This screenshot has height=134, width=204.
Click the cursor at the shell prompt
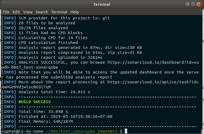coord(126,132)
